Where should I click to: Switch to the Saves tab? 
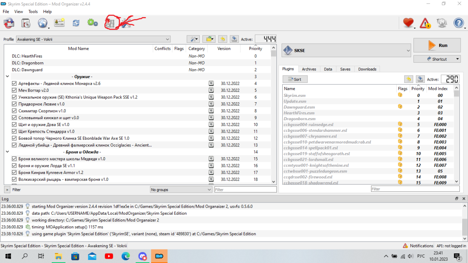coord(345,69)
